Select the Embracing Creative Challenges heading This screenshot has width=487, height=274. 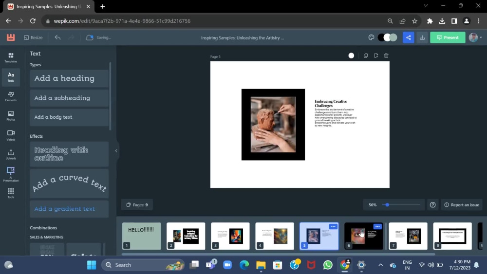(331, 103)
